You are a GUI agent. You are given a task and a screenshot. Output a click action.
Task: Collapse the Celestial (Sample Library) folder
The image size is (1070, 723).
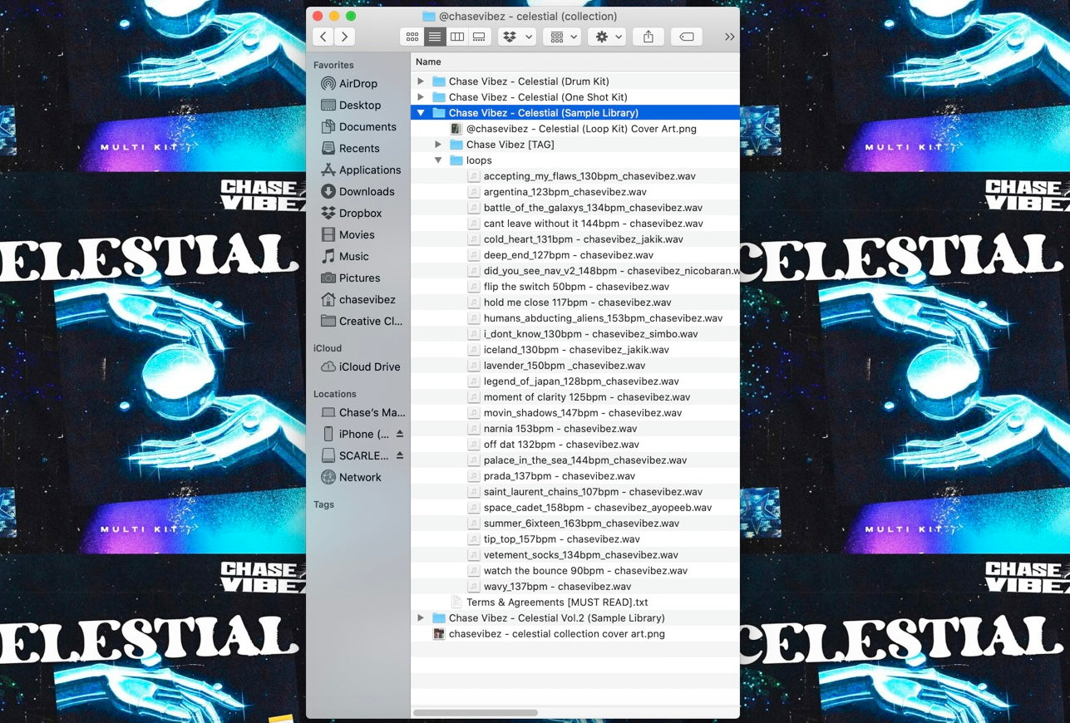421,113
